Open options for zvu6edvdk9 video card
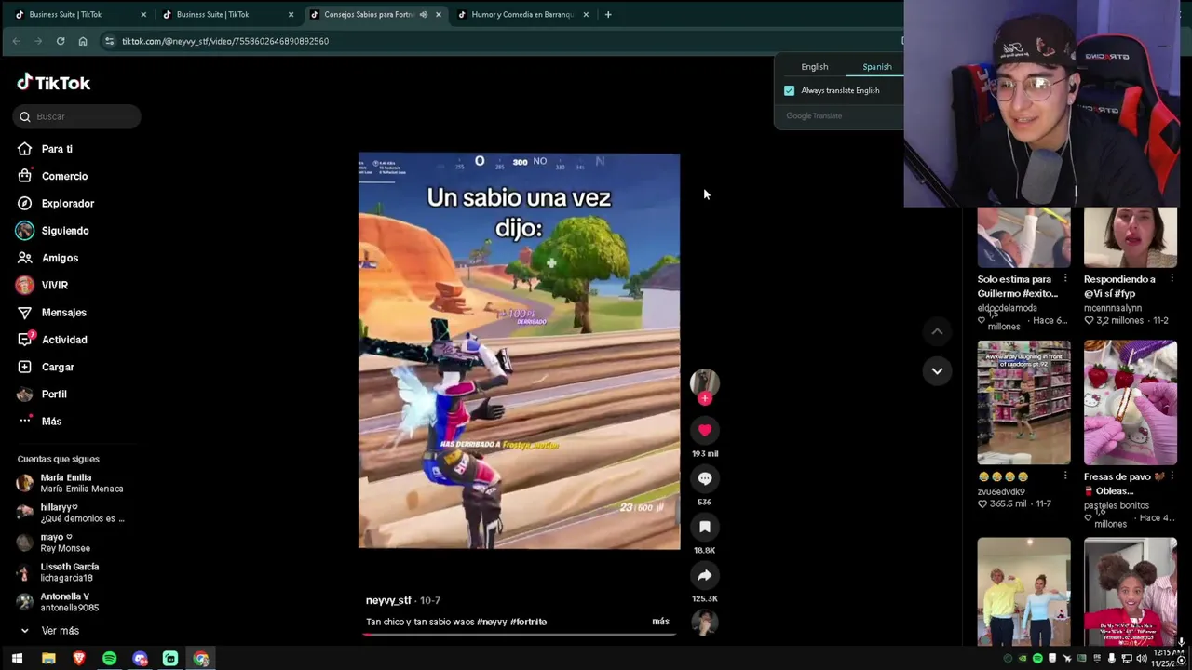The height and width of the screenshot is (670, 1192). (1065, 476)
